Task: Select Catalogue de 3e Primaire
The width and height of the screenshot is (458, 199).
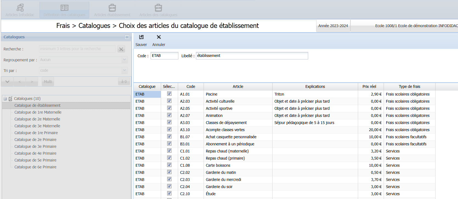Action: 35,146
